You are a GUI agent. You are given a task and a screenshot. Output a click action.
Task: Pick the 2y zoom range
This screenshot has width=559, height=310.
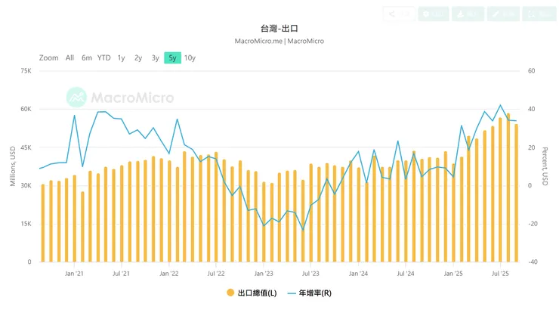click(138, 57)
